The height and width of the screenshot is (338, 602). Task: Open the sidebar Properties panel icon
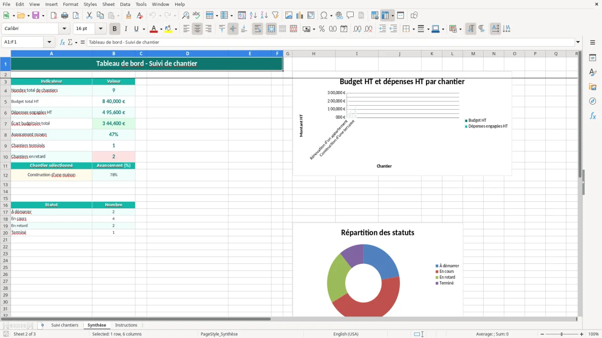click(592, 58)
